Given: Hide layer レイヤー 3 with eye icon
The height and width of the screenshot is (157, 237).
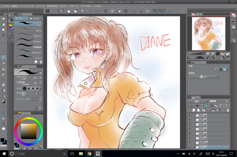Looking at the screenshot, I should tap(189, 120).
